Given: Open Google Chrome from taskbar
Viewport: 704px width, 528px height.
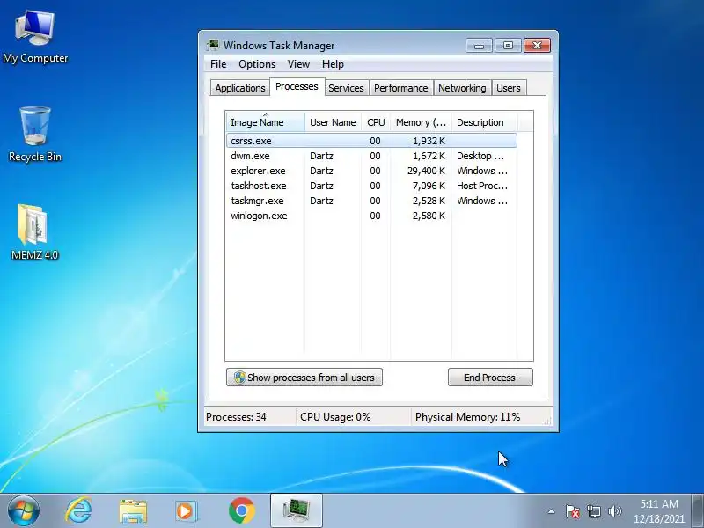Looking at the screenshot, I should pyautogui.click(x=241, y=511).
